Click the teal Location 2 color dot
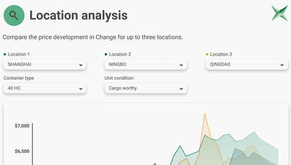 106,54
